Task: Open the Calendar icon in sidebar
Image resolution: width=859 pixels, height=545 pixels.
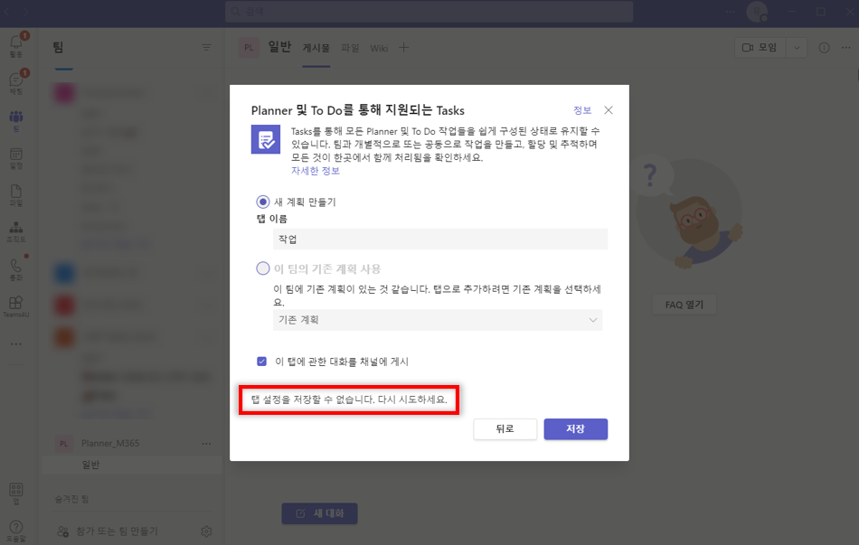Action: coord(16,155)
